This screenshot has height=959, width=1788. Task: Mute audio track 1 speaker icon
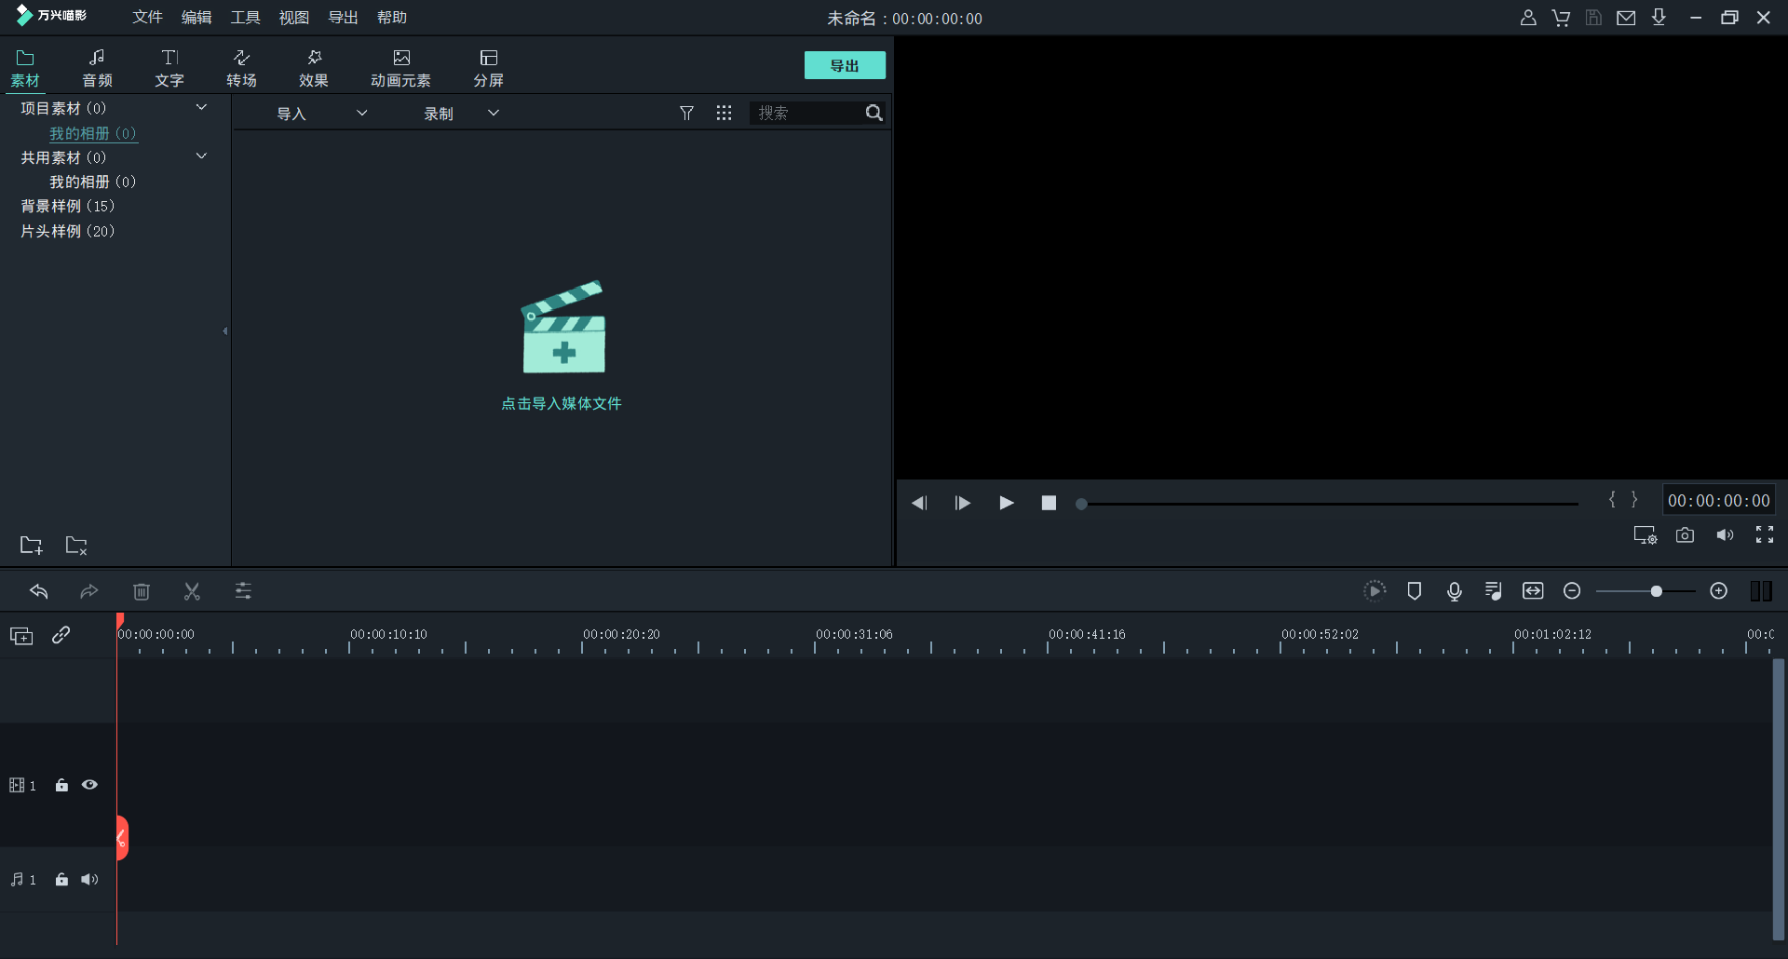tap(89, 880)
